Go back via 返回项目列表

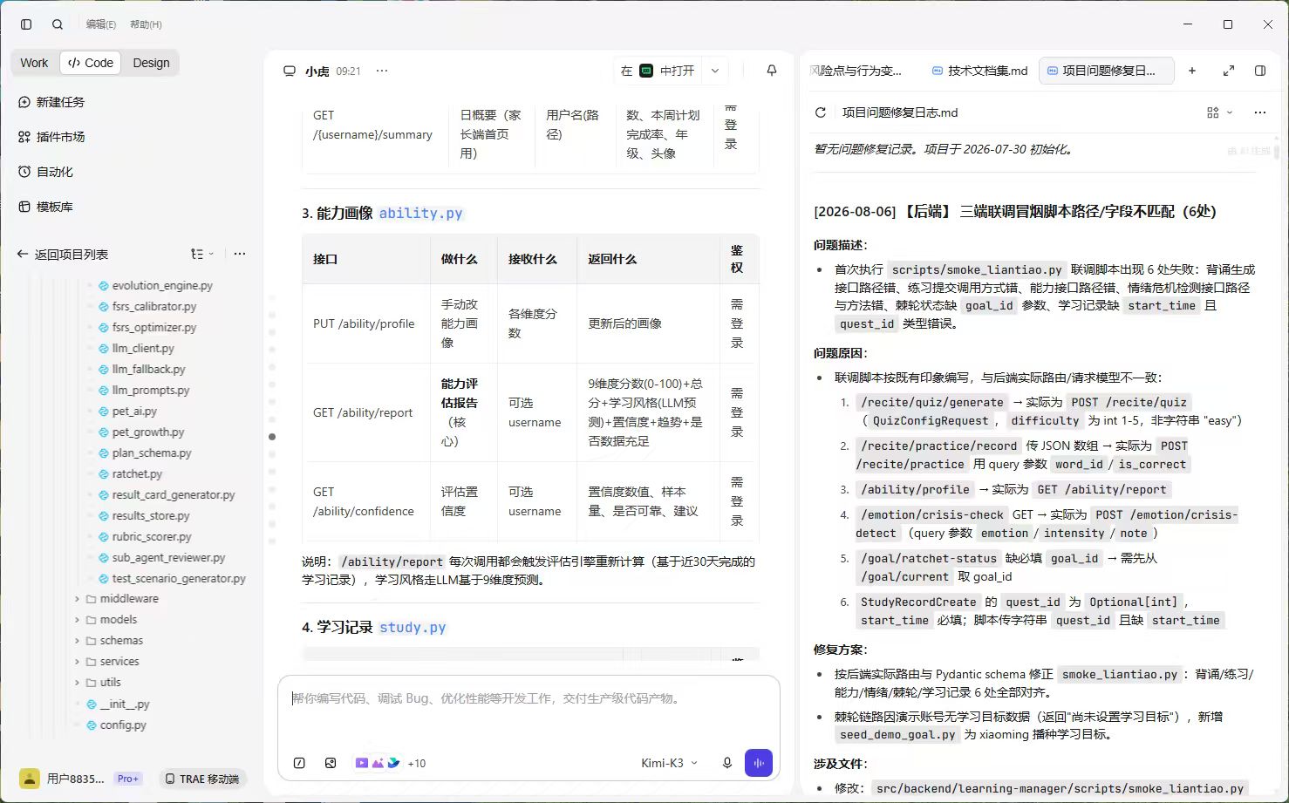[63, 255]
